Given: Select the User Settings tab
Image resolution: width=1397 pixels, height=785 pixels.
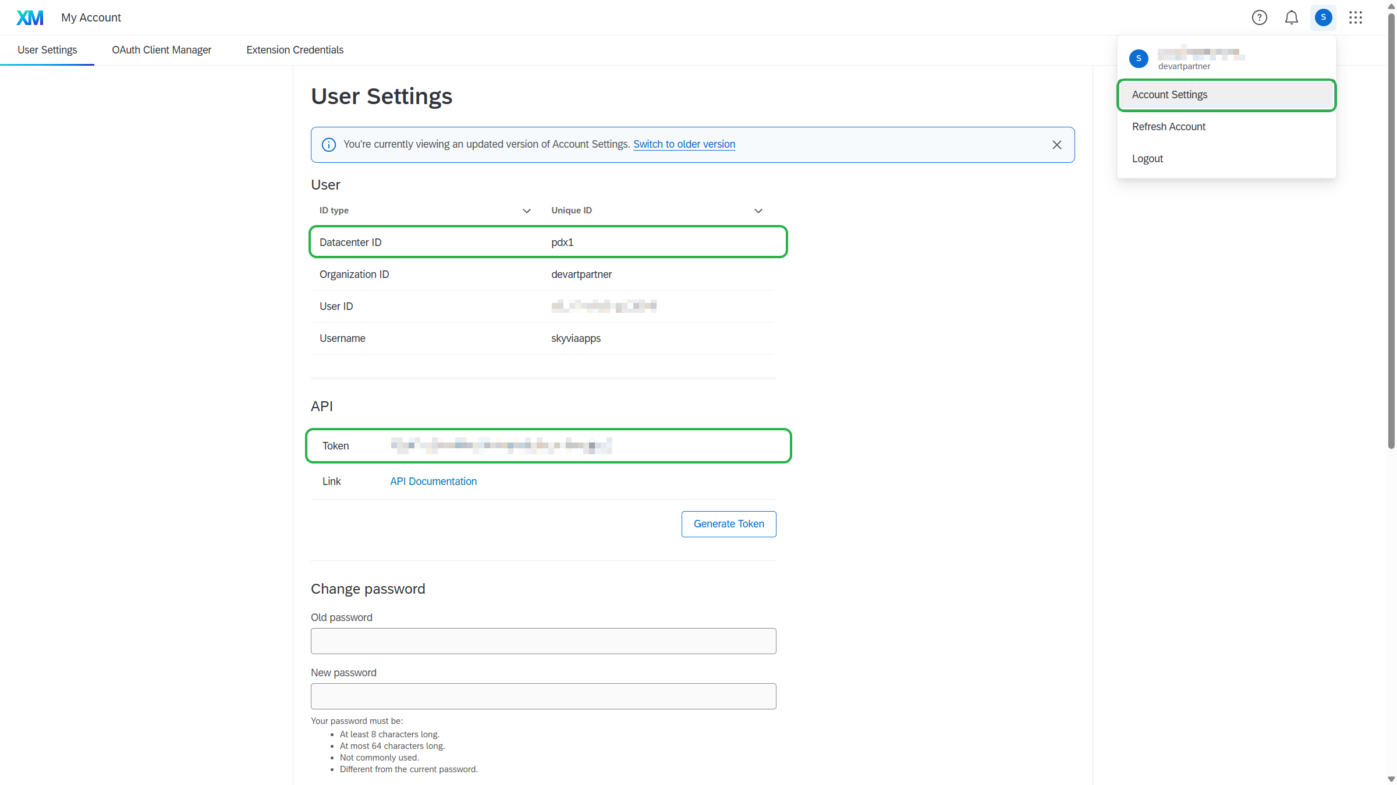Looking at the screenshot, I should point(47,50).
